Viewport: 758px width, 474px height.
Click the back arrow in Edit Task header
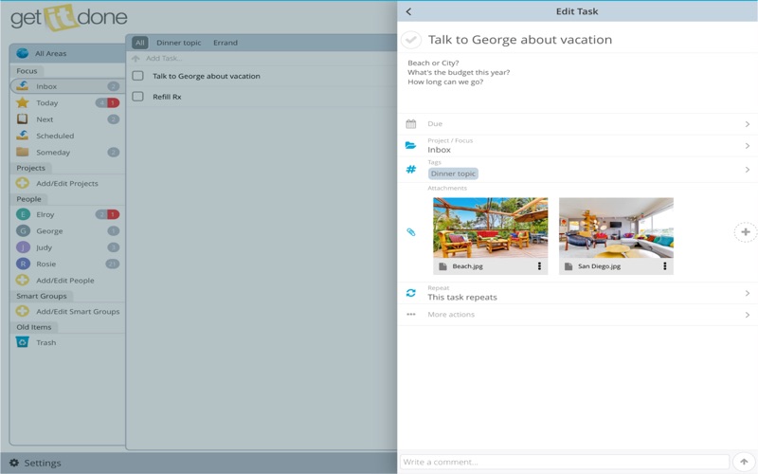tap(408, 11)
